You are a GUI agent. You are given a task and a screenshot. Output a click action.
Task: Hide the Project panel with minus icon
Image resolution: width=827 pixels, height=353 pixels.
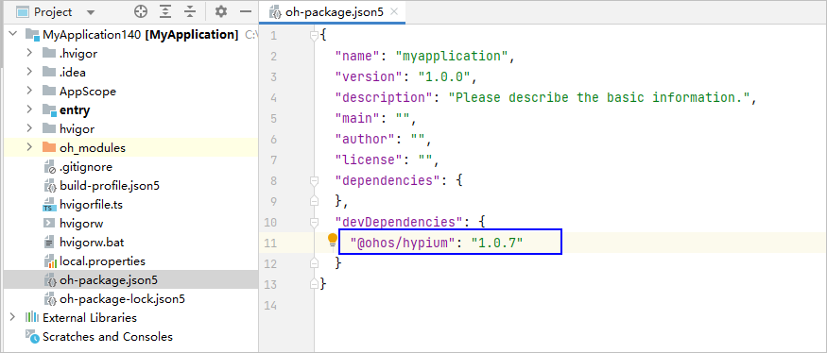[245, 11]
